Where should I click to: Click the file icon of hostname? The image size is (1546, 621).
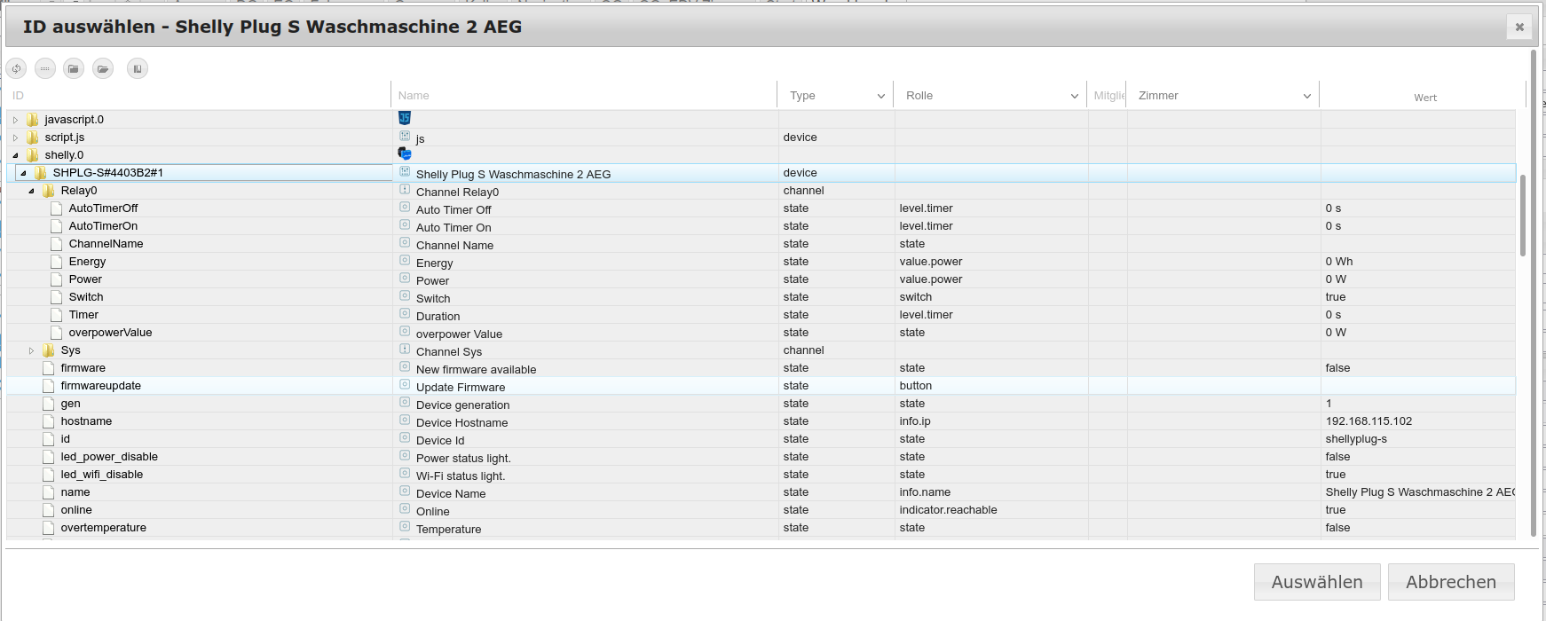49,421
